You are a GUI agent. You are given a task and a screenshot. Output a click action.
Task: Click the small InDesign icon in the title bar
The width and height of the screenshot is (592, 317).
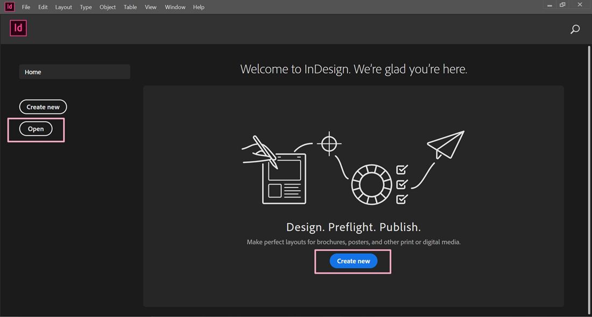coord(10,6)
